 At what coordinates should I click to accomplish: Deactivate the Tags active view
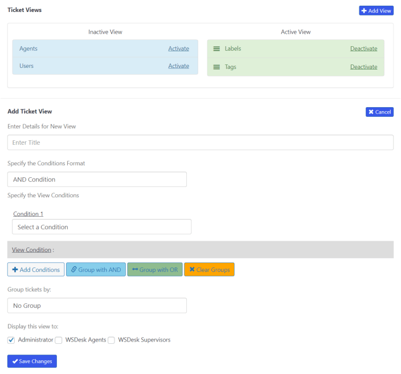point(363,67)
